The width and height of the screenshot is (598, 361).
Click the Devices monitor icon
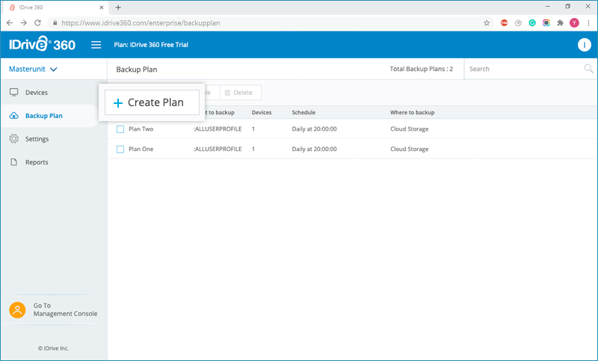14,92
